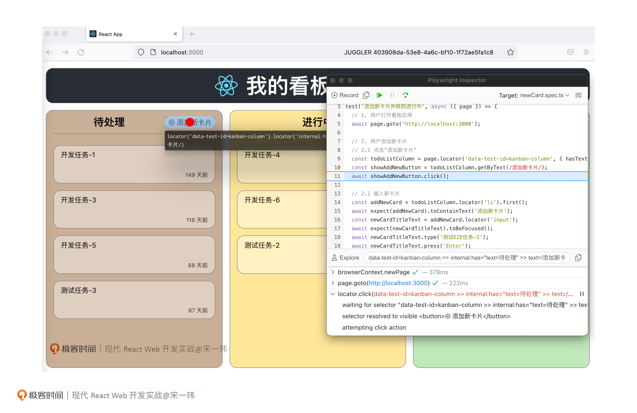Image resolution: width=637 pixels, height=413 pixels.
Task: Click line 18 type 测试E2E任务-1 code
Action: tap(420, 237)
